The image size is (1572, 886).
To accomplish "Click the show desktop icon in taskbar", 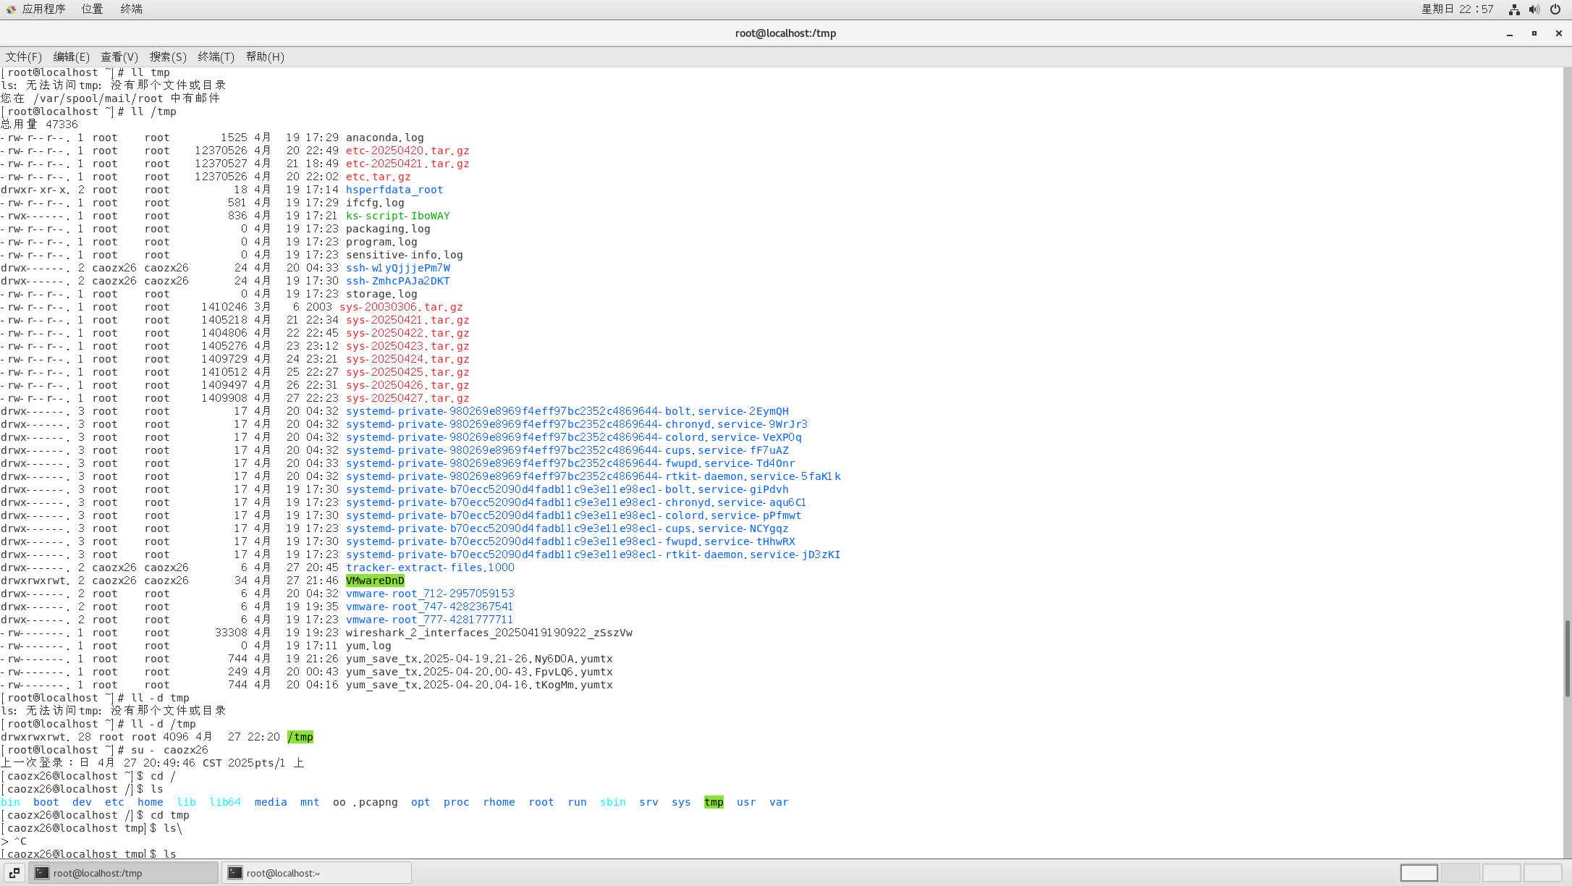I will tap(14, 873).
